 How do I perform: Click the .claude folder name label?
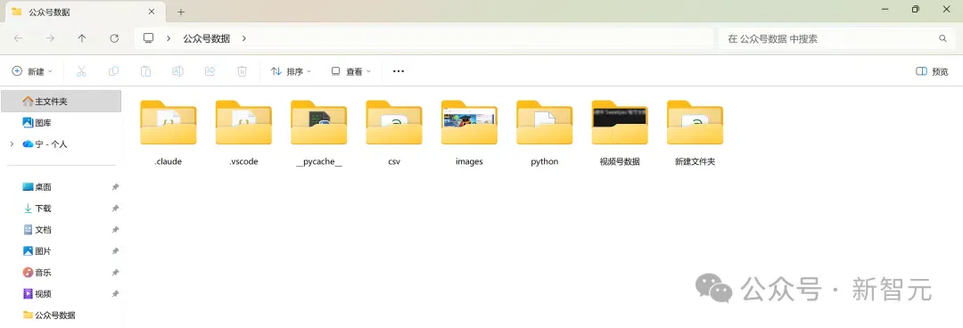[x=169, y=161]
